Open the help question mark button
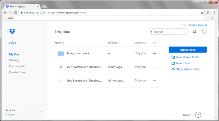The image size is (219, 121). (198, 115)
